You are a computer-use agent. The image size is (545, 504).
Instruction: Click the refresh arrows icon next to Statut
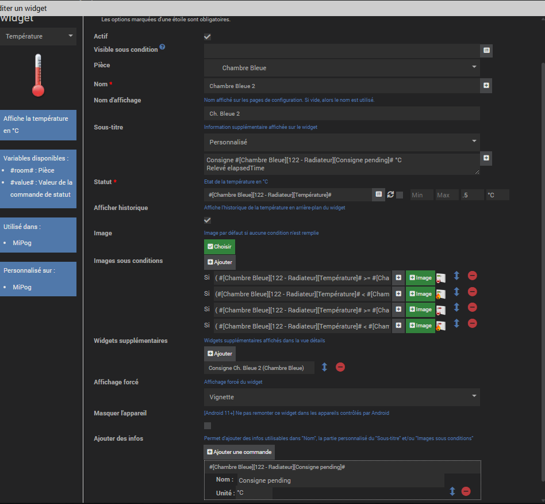[x=390, y=195]
